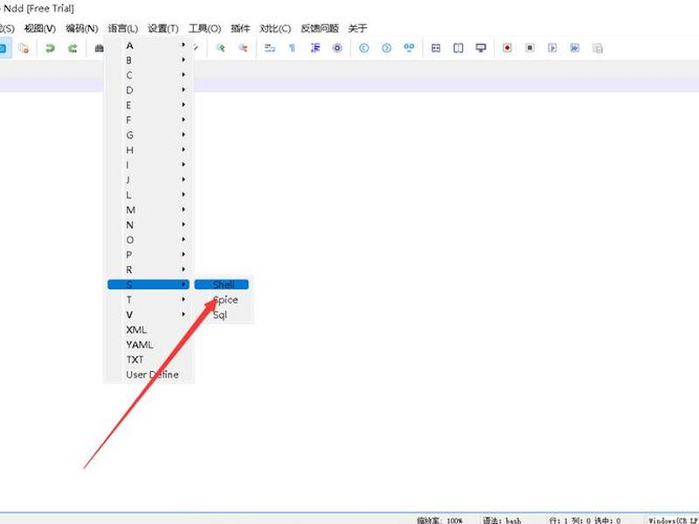Select Shell in the S submenu
Image resolution: width=699 pixels, height=524 pixels.
tap(222, 285)
